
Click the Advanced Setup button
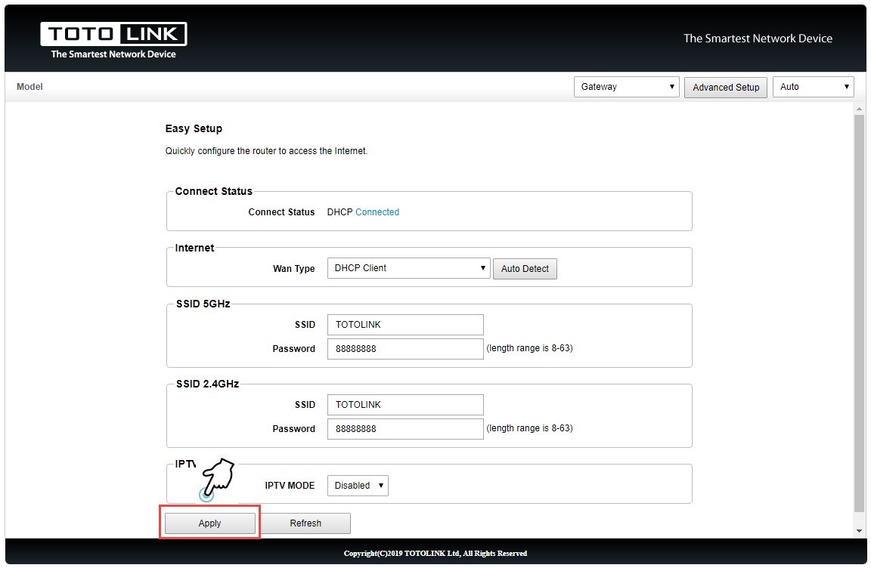726,88
